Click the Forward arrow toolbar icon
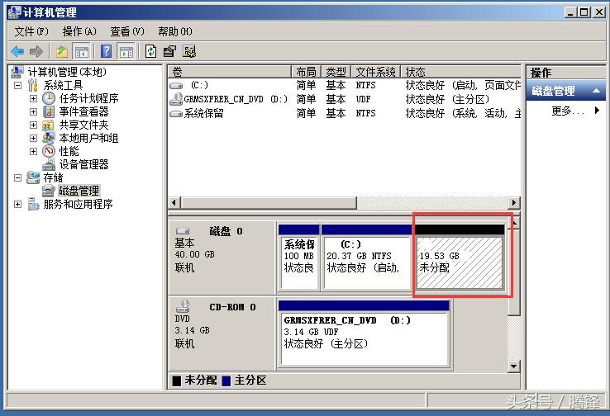 click(36, 51)
